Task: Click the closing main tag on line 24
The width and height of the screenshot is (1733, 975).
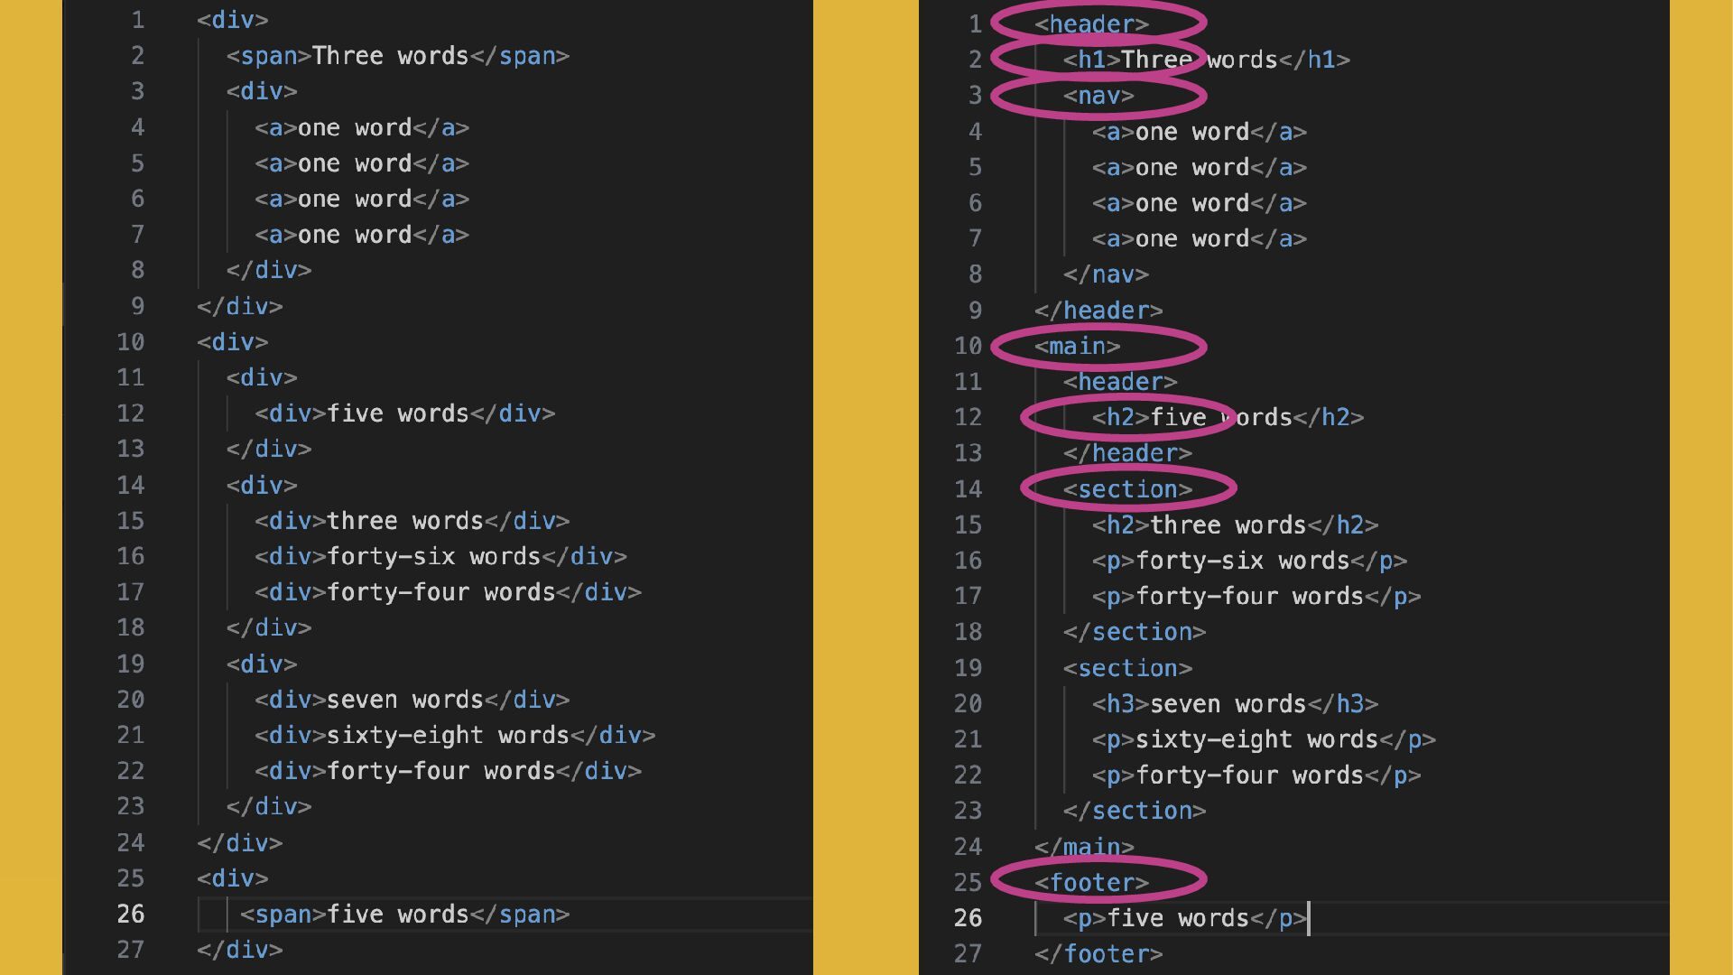Action: [1083, 847]
